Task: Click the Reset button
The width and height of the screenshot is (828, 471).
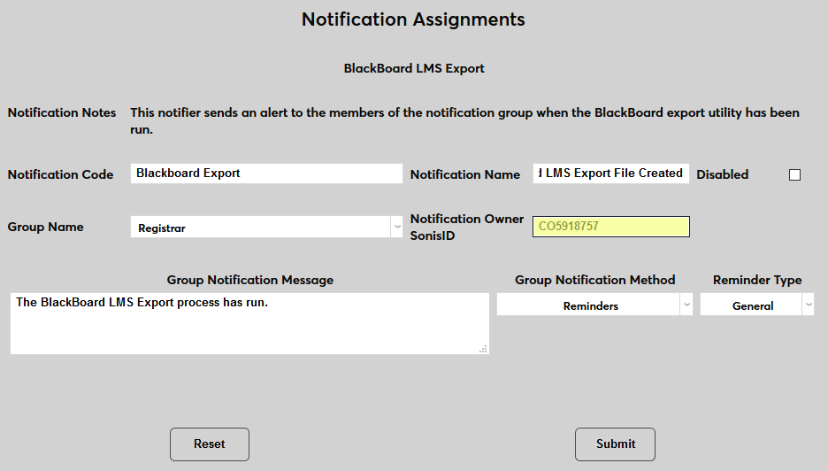Action: [x=209, y=444]
